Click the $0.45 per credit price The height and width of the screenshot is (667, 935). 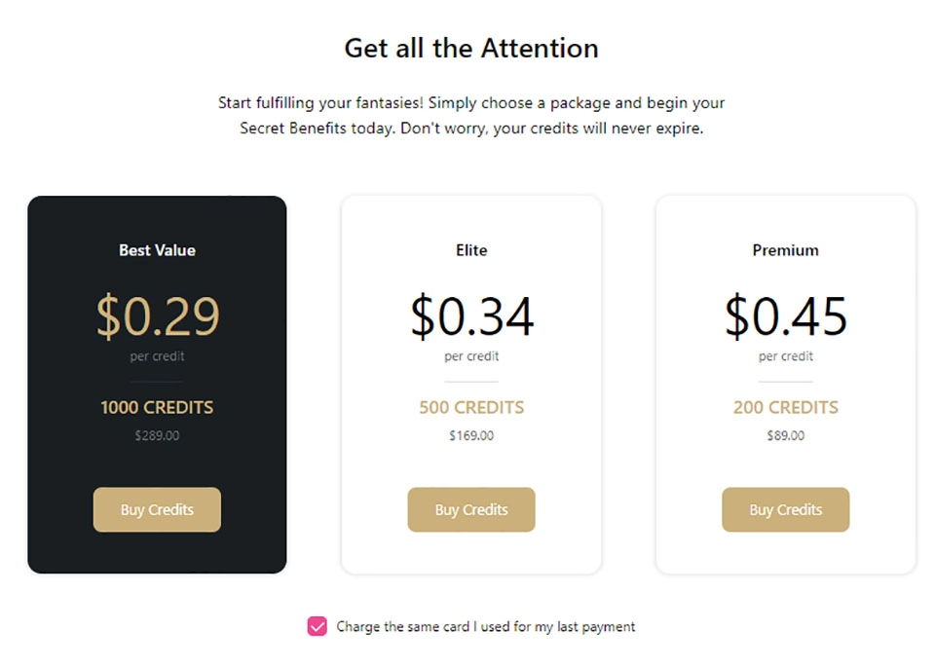[785, 315]
